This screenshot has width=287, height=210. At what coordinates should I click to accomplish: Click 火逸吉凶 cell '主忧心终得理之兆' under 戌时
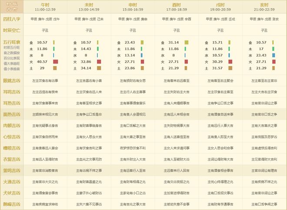[220, 182]
